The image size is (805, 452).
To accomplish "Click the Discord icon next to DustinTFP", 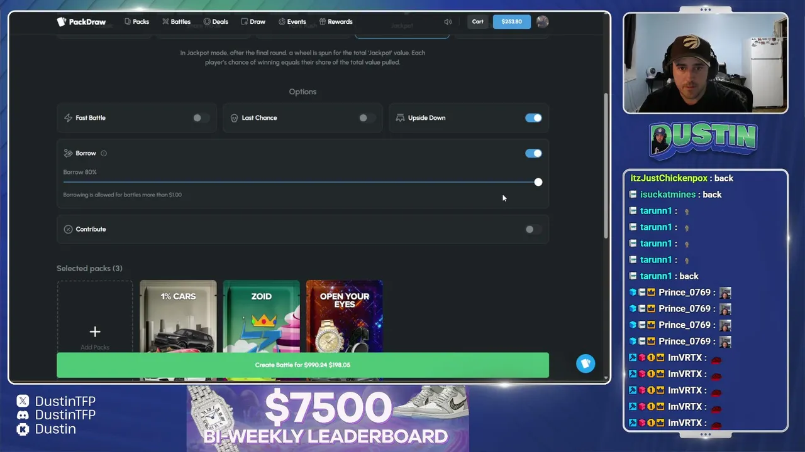I will coord(23,415).
